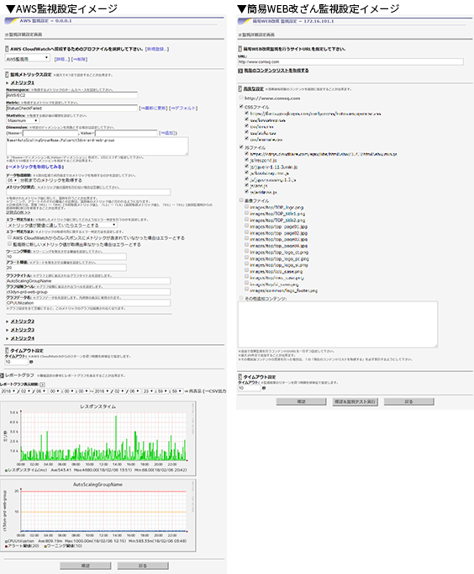This screenshot has width=474, height=574.
Task: Click the 確認&監視テスト実行 button
Action: 355,401
